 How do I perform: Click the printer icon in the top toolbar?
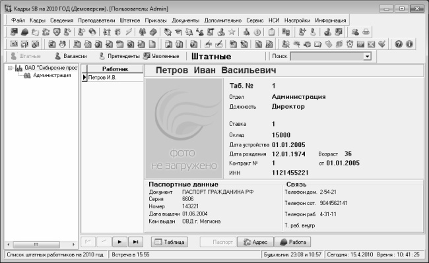(x=366, y=32)
